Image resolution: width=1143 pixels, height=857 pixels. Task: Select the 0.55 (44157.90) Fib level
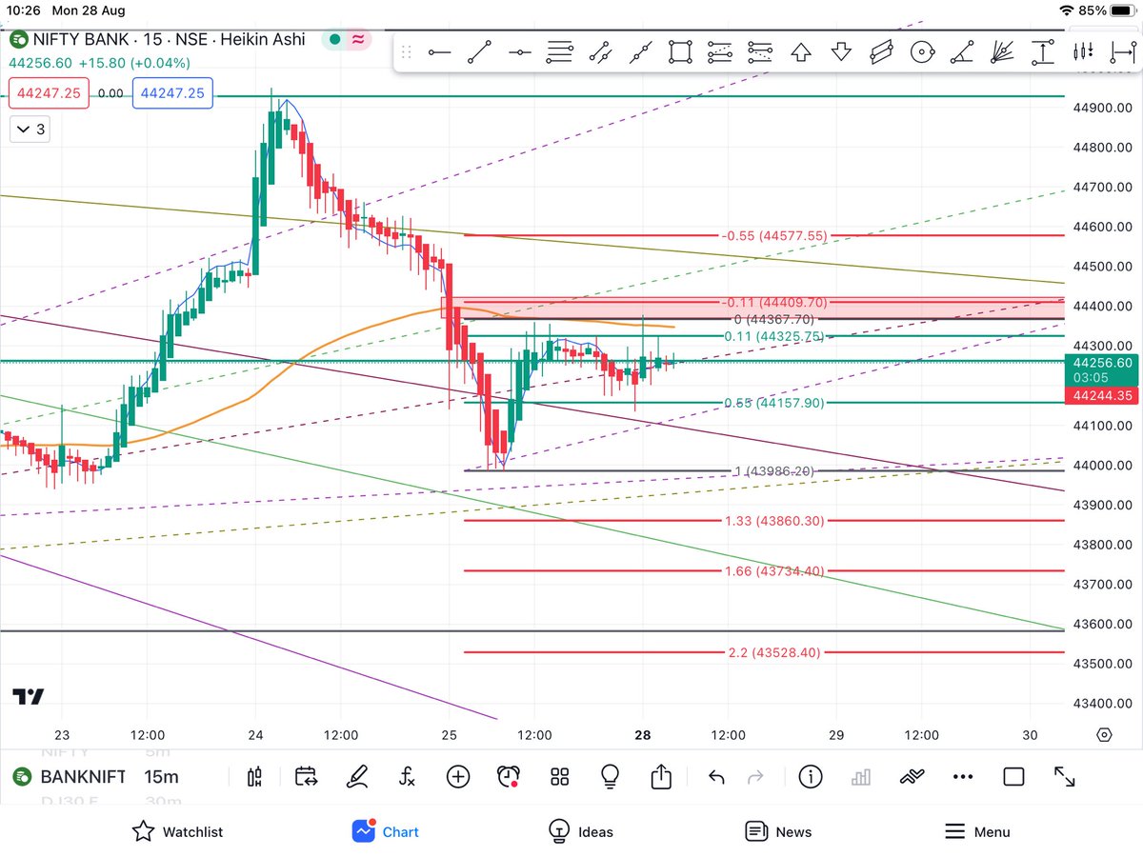coord(772,403)
